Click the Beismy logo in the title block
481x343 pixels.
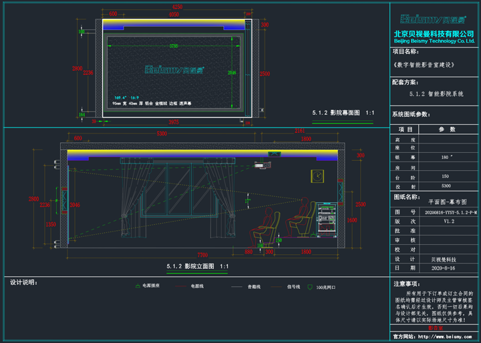pos(433,19)
